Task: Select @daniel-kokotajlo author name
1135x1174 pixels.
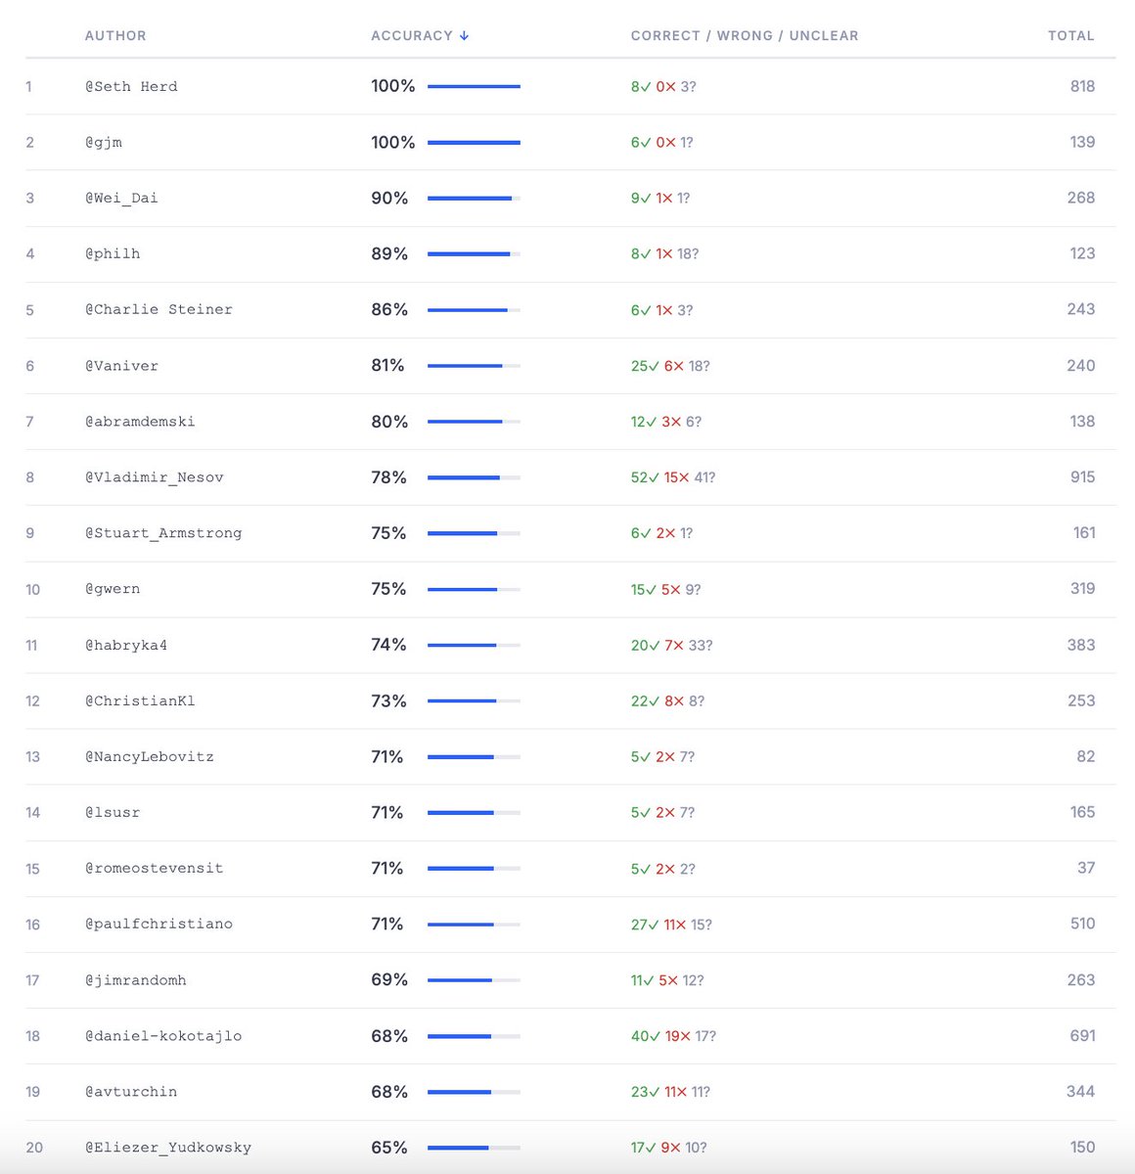Action: 163,1036
